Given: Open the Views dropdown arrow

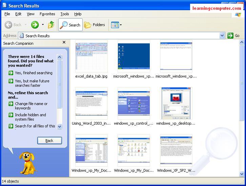Looking at the screenshot, I should coord(121,25).
